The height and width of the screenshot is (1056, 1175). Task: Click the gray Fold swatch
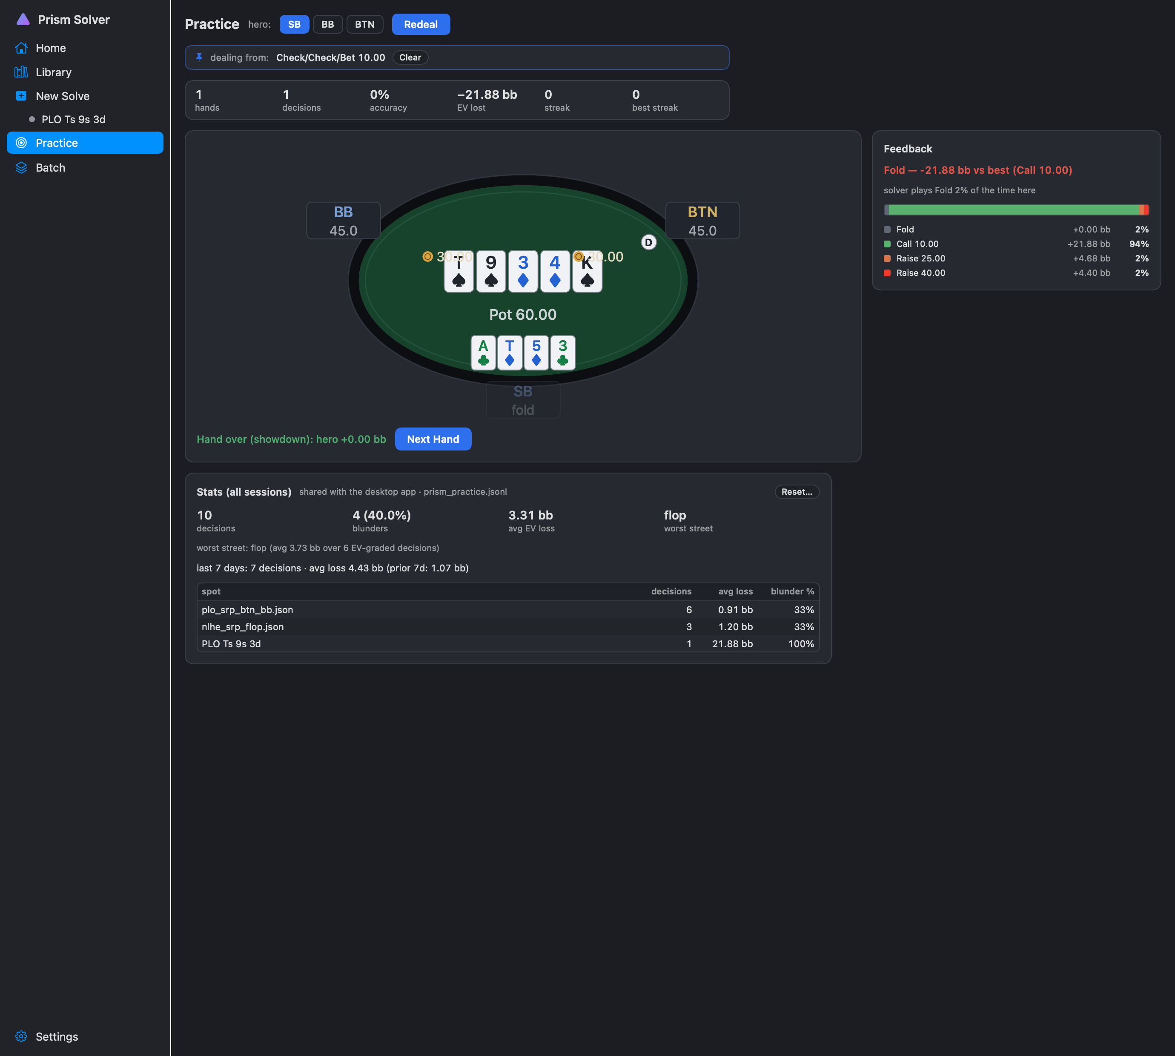[x=887, y=230]
